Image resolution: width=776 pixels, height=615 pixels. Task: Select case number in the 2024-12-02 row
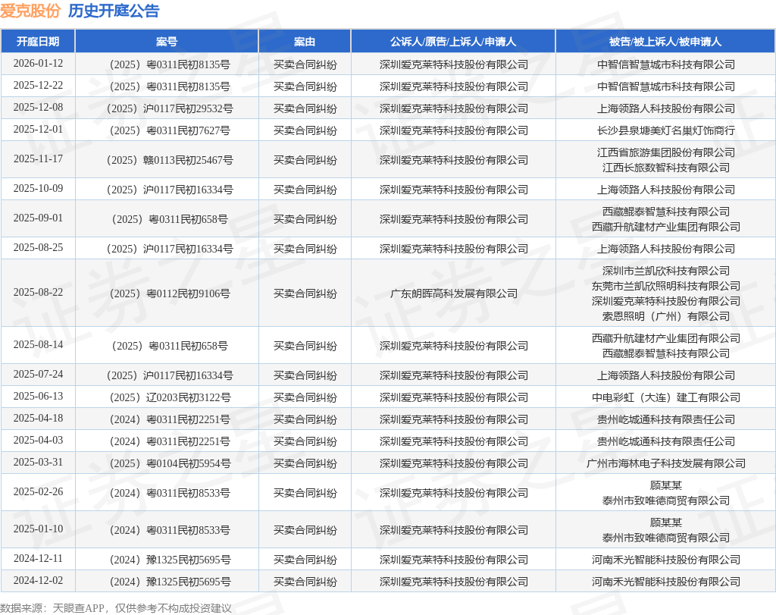click(170, 582)
